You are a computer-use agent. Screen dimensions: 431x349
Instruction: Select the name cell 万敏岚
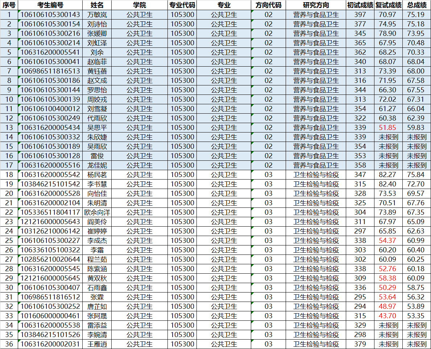[97, 15]
